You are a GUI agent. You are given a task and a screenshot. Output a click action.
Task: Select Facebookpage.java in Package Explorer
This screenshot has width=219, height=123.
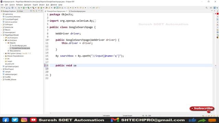pyautogui.click(x=19, y=45)
